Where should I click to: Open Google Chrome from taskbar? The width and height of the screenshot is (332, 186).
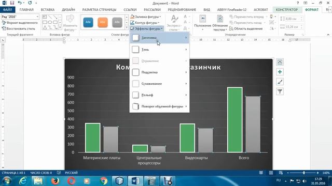point(104,181)
